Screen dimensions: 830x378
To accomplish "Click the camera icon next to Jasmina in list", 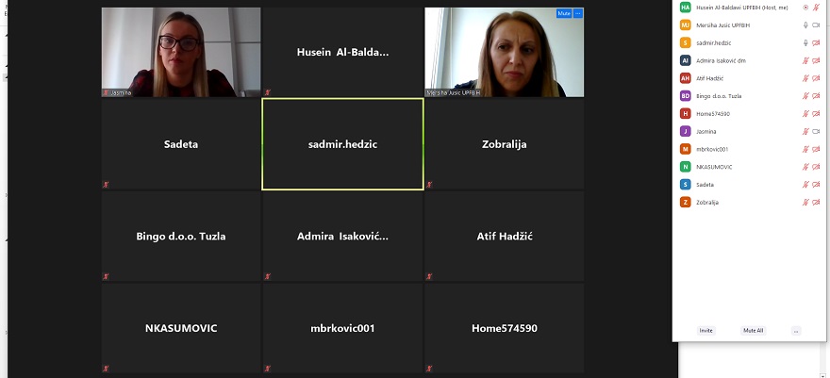I will (x=816, y=131).
